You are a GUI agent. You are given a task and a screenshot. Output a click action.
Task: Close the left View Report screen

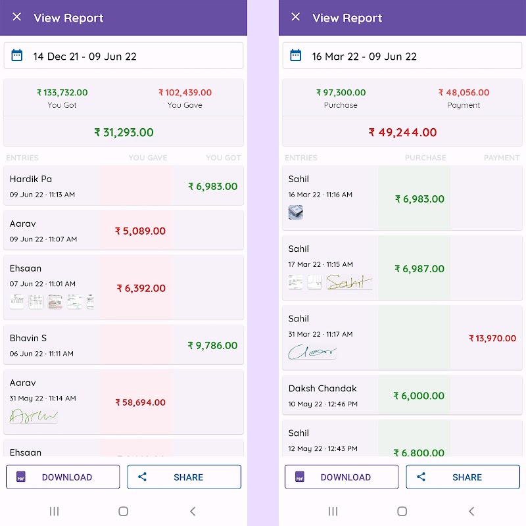coord(17,17)
